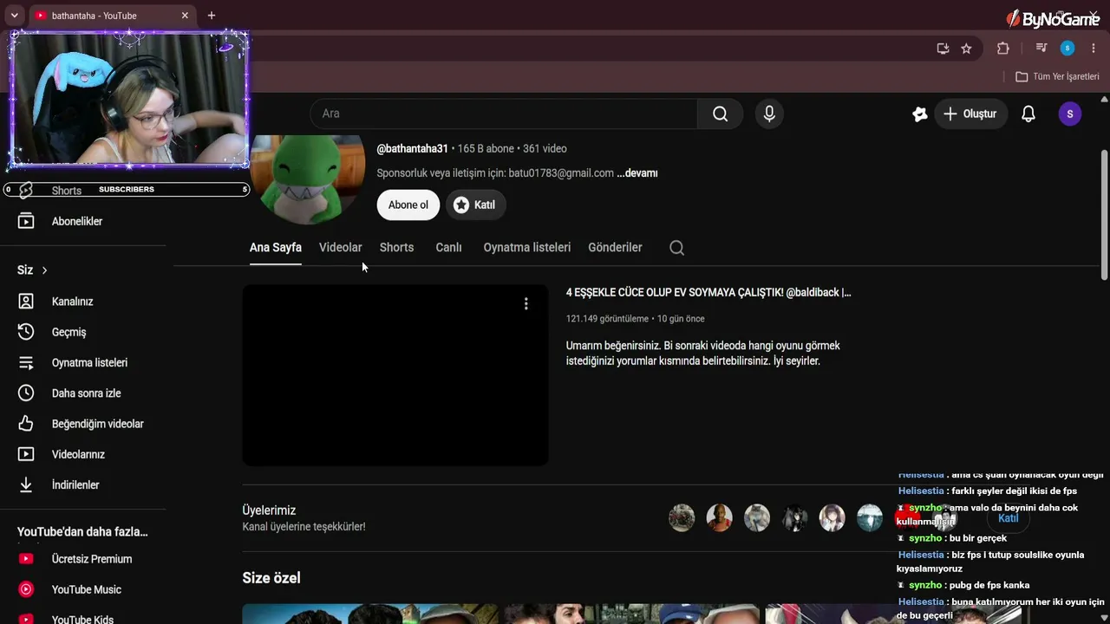Click the Oluştur create button
1110x624 pixels.
click(971, 114)
